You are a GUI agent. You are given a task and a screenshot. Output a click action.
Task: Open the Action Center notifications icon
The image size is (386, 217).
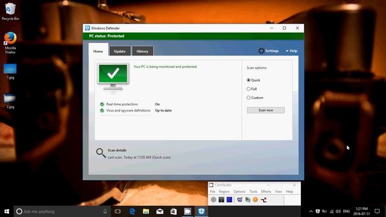(377, 212)
